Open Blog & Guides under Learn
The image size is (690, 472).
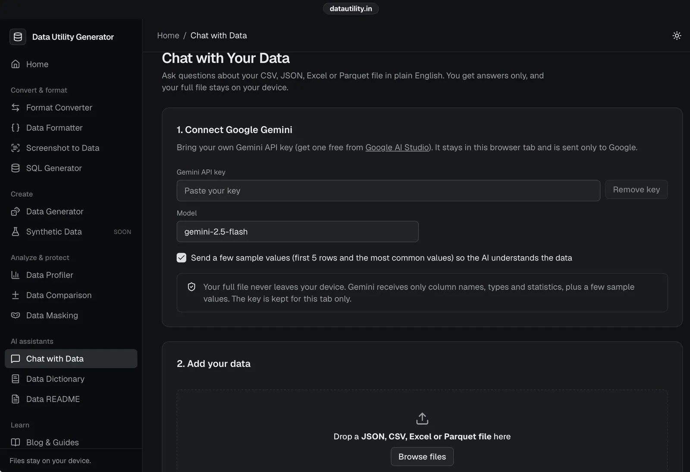(x=71, y=442)
